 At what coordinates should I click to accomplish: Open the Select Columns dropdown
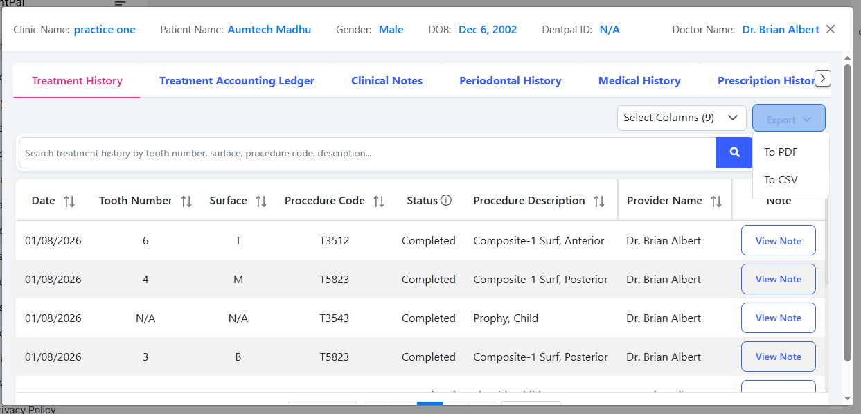click(681, 118)
